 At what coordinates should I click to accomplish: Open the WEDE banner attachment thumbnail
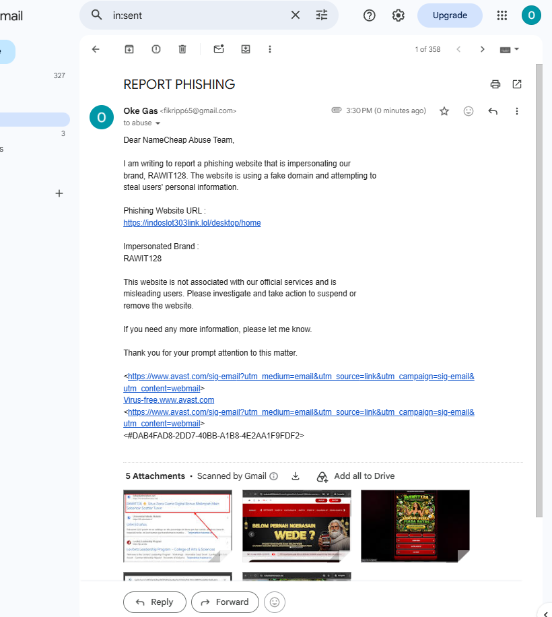pyautogui.click(x=297, y=525)
